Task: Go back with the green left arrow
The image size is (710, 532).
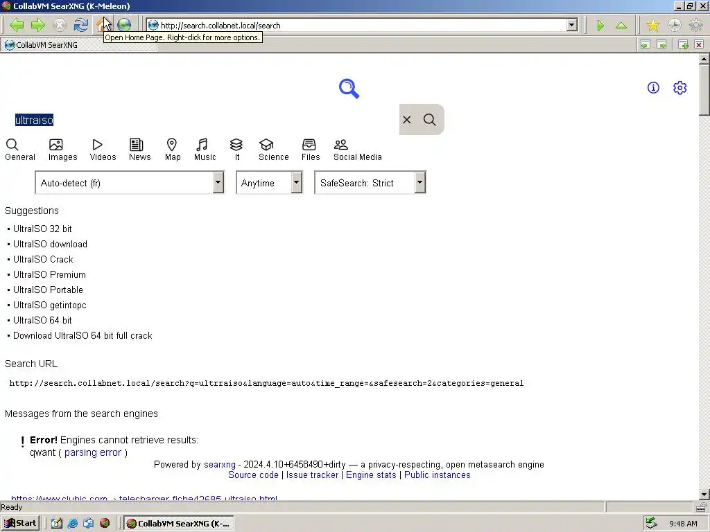Action: [x=17, y=25]
